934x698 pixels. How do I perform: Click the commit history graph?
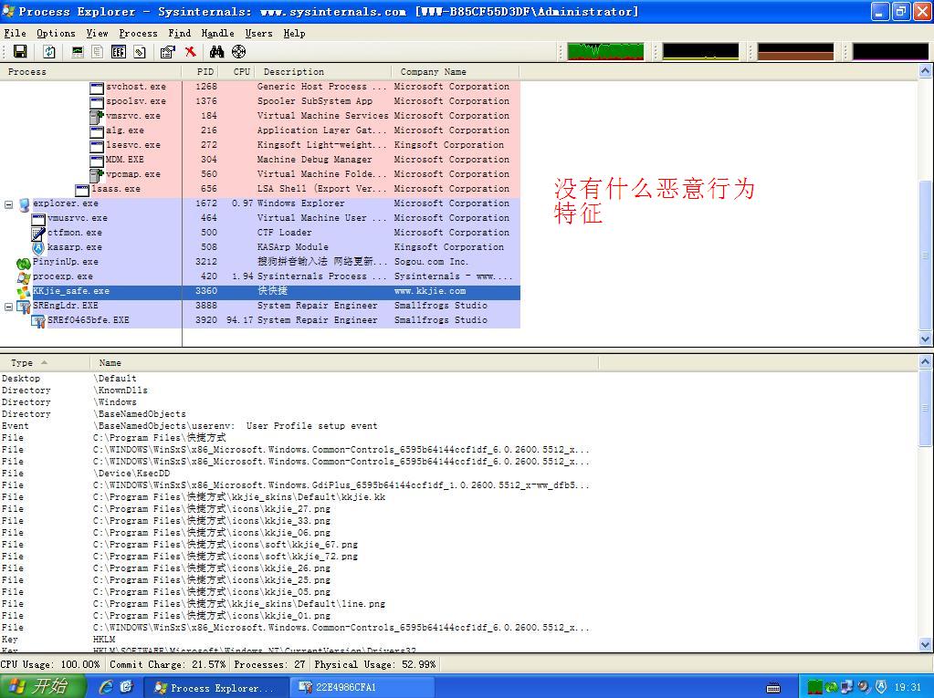click(700, 52)
